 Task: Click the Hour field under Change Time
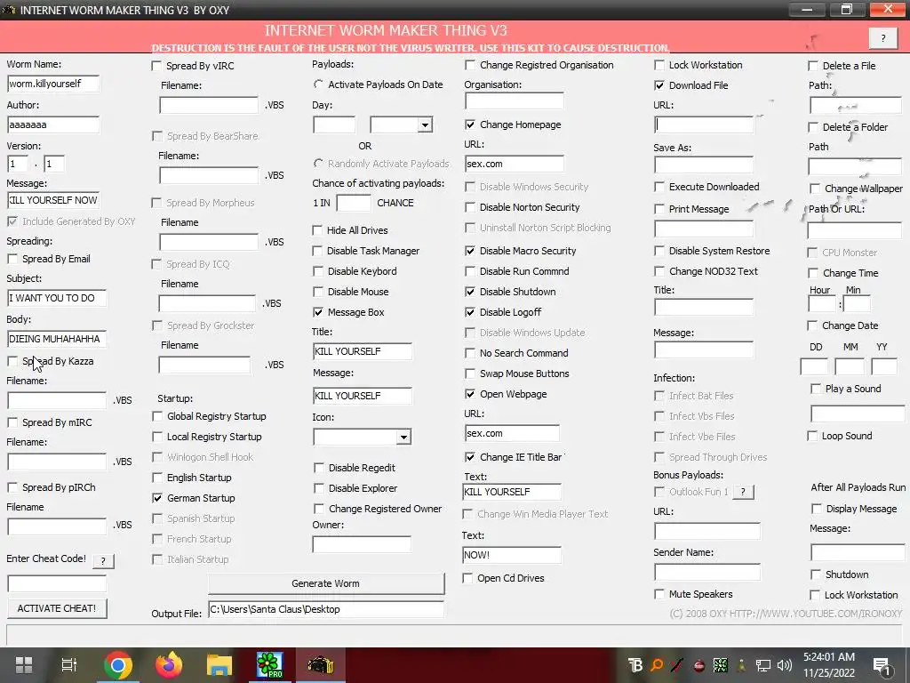822,304
